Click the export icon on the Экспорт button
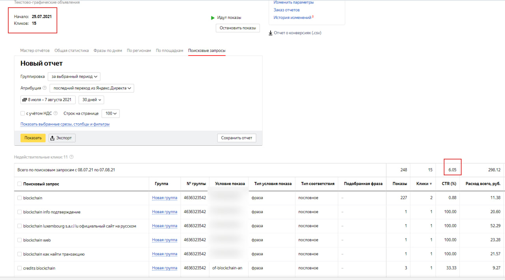Image resolution: width=505 pixels, height=280 pixels. (x=52, y=138)
